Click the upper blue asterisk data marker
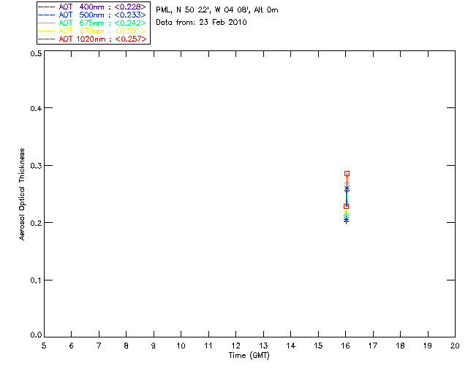This screenshot has height=374, width=468. point(347,188)
